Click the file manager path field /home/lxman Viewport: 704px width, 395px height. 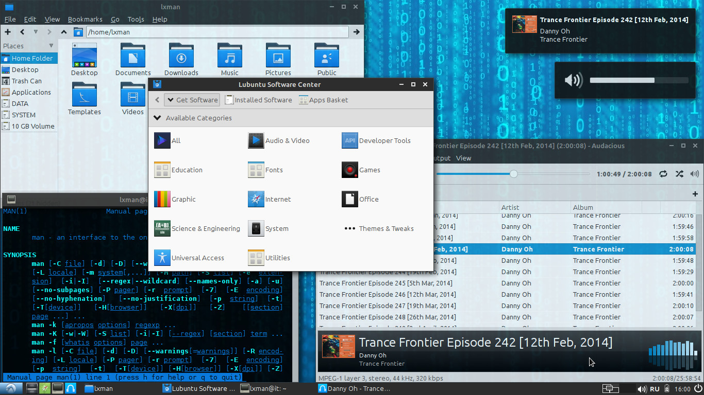tap(217, 32)
